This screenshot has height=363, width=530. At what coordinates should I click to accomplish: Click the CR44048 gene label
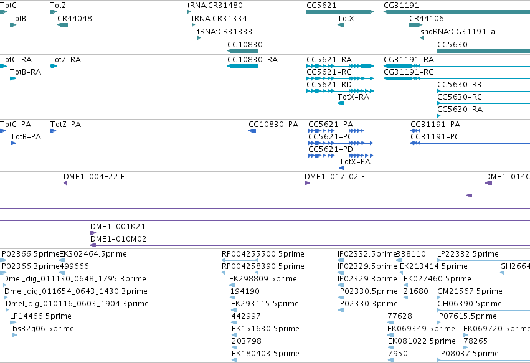click(x=75, y=18)
